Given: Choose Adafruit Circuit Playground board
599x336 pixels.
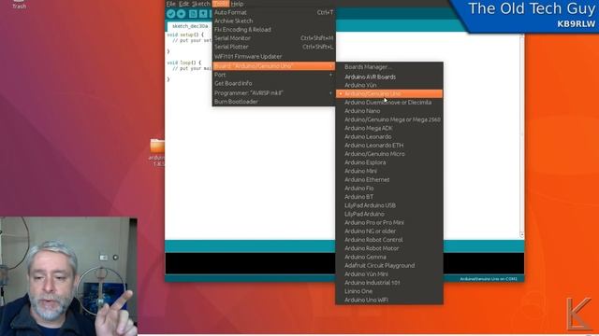Looking at the screenshot, I should click(x=389, y=266).
